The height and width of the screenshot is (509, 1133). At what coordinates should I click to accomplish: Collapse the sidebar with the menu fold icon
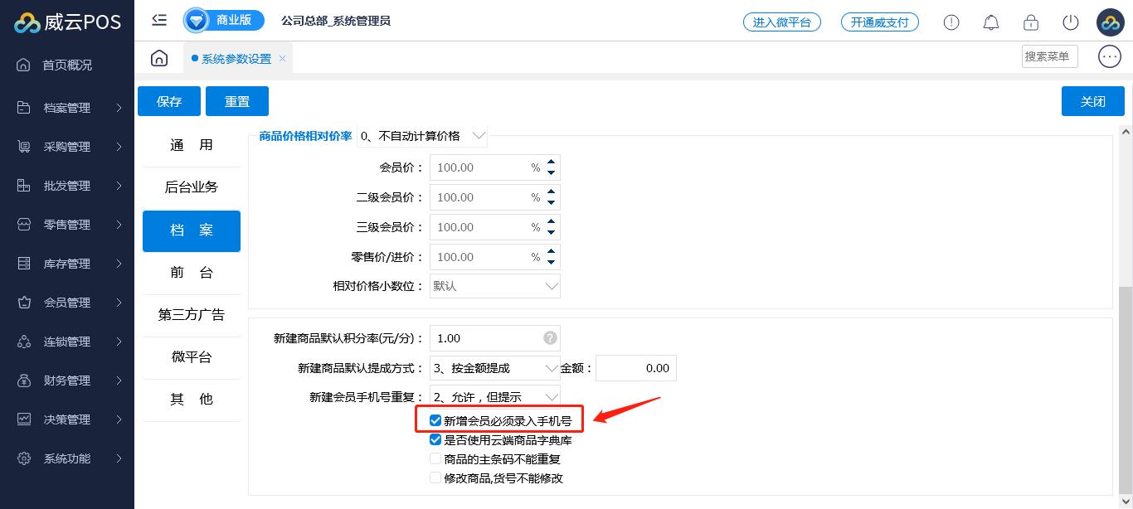pos(159,21)
